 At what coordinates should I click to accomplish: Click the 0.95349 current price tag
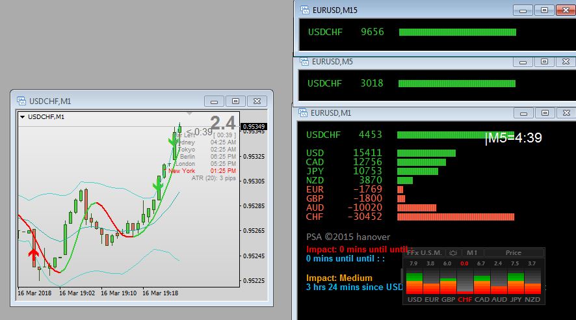pos(254,127)
